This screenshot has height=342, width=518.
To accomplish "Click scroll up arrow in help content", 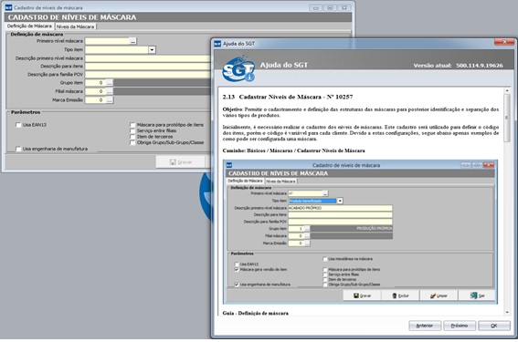I will click(507, 90).
